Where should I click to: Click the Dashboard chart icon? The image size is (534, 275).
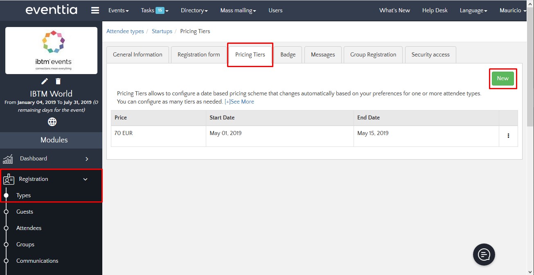pos(8,159)
